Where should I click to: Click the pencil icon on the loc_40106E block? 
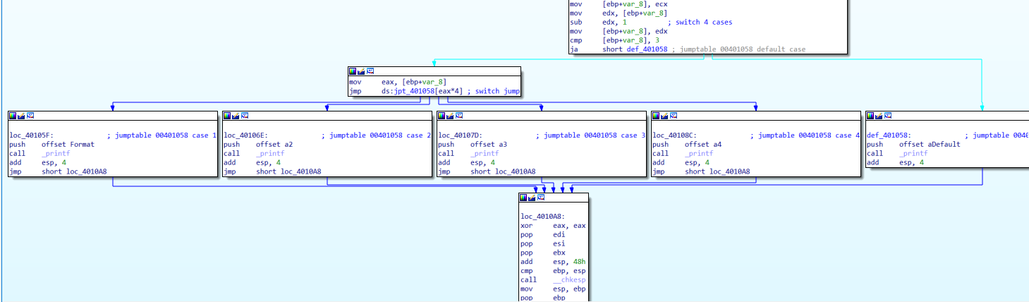[x=236, y=115]
